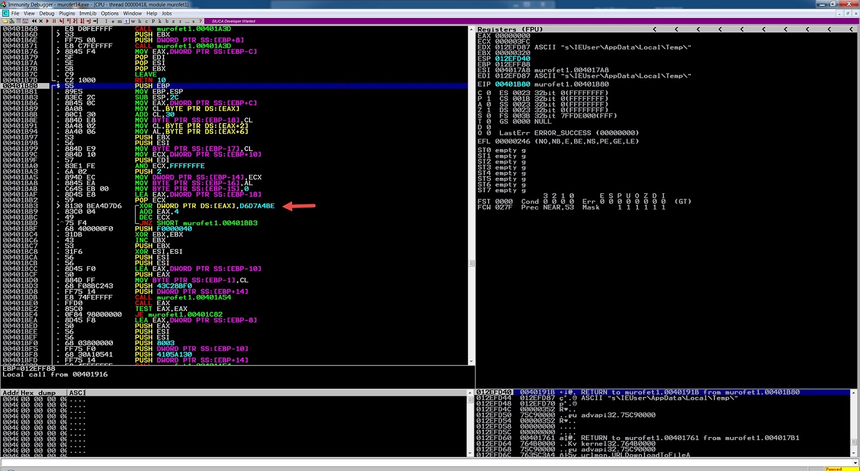Open the Window menu
The width and height of the screenshot is (860, 471).
[x=133, y=13]
